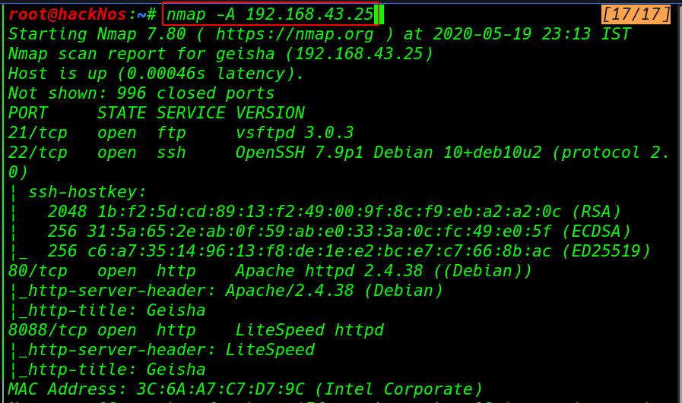Screen dimensions: 682x403
Task: Click the root@hackNos prompt text
Action: pyautogui.click(x=67, y=14)
